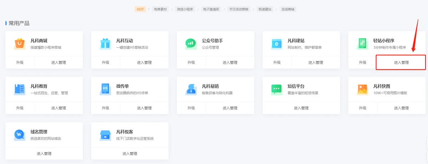Click the 凡科教育 blue book icon
This screenshot has width=428, height=164.
(19, 89)
